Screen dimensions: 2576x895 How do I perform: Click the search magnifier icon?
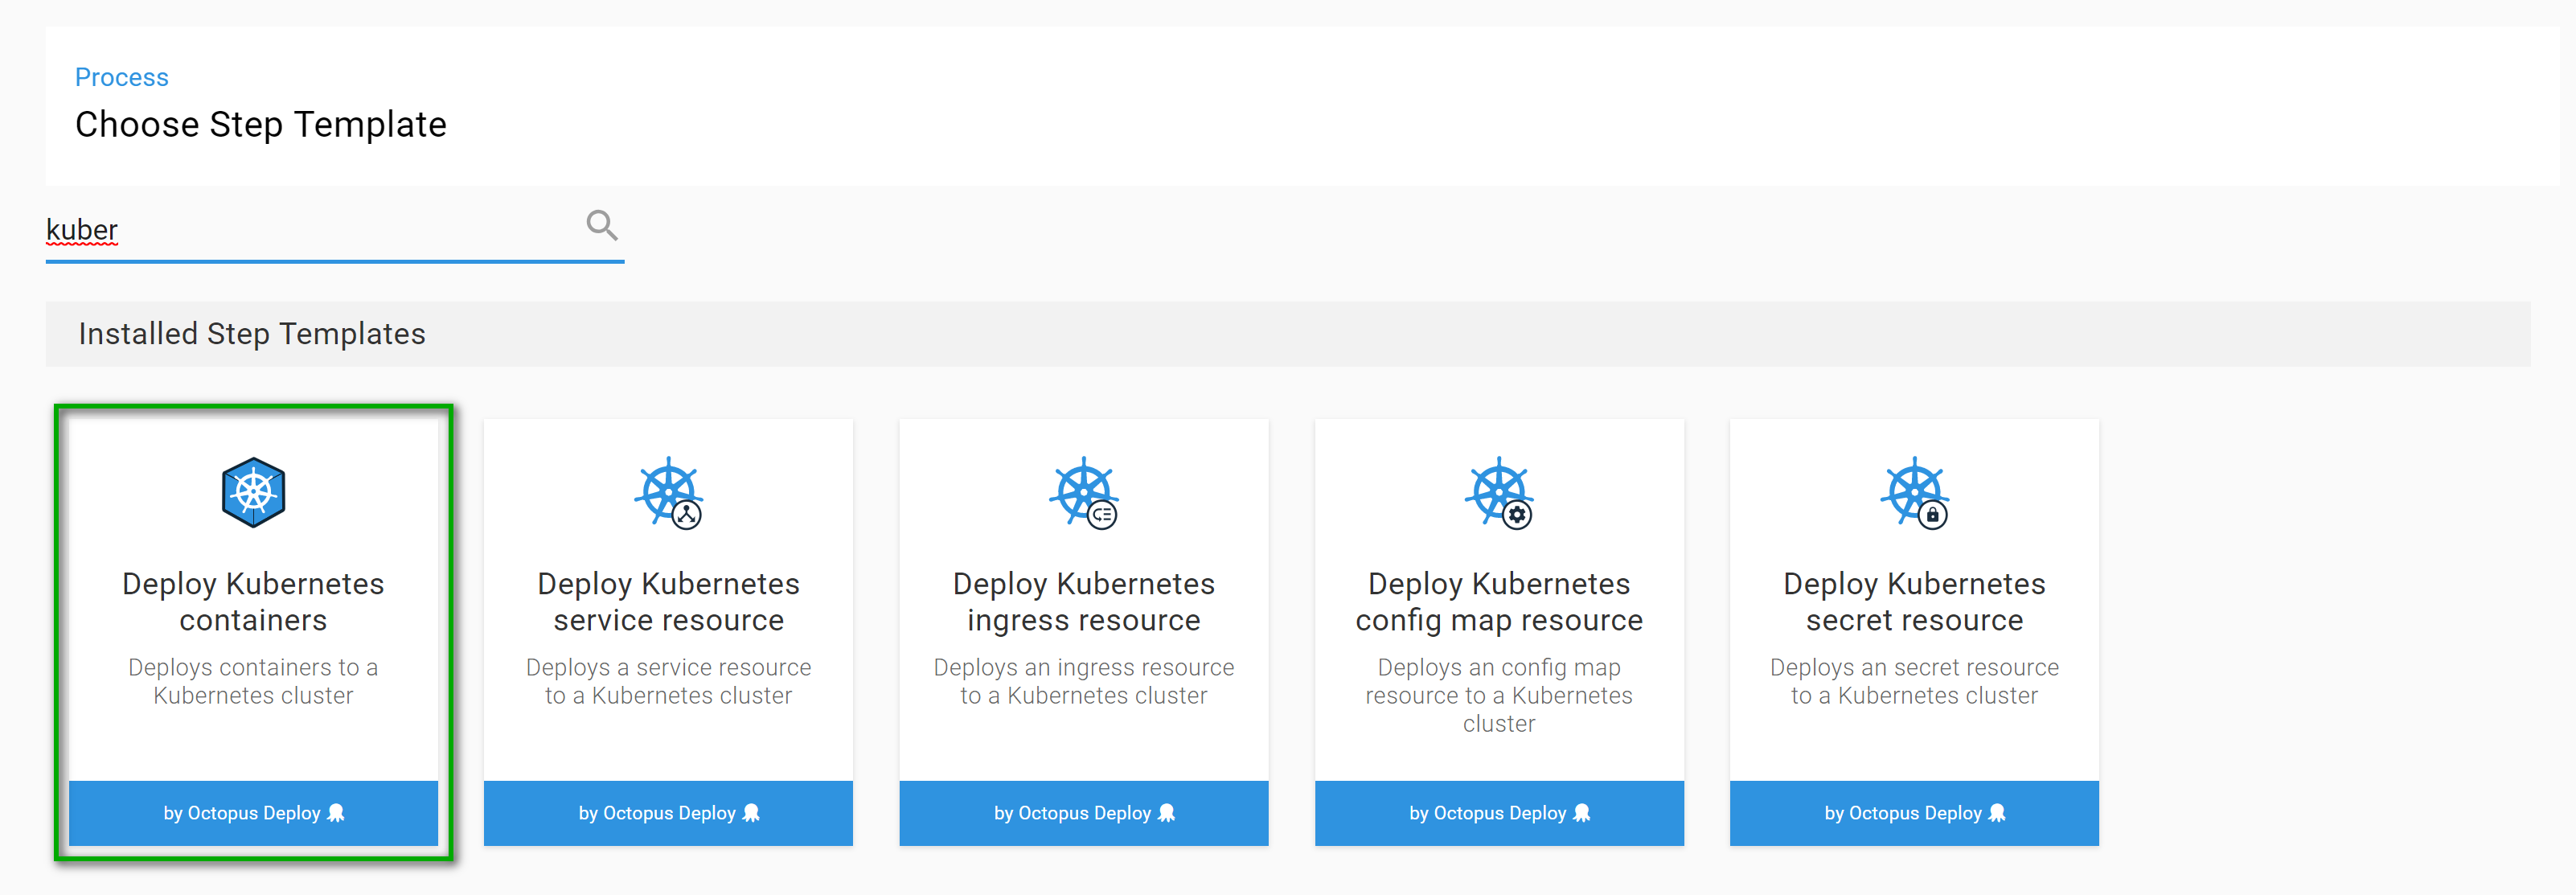tap(601, 226)
